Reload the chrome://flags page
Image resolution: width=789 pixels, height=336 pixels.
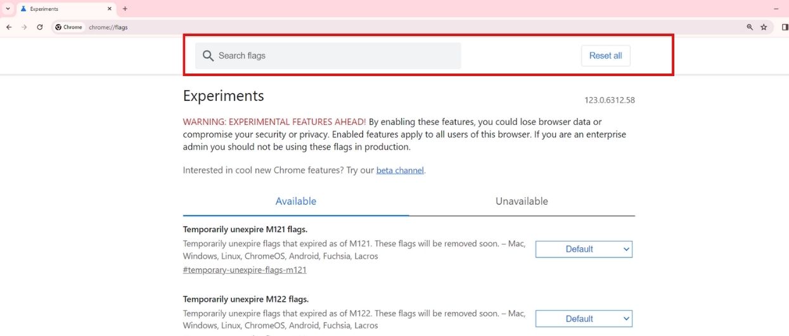tap(40, 27)
